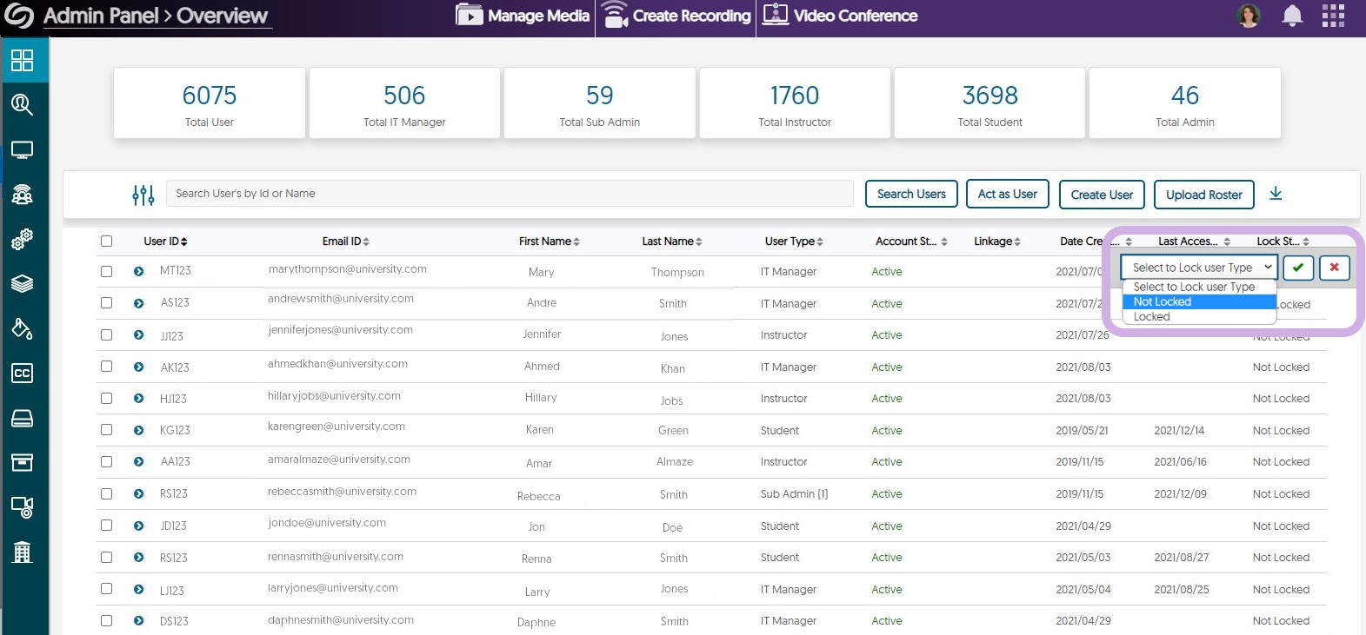This screenshot has width=1366, height=635.
Task: Confirm lock filter with green checkmark
Action: pyautogui.click(x=1297, y=268)
